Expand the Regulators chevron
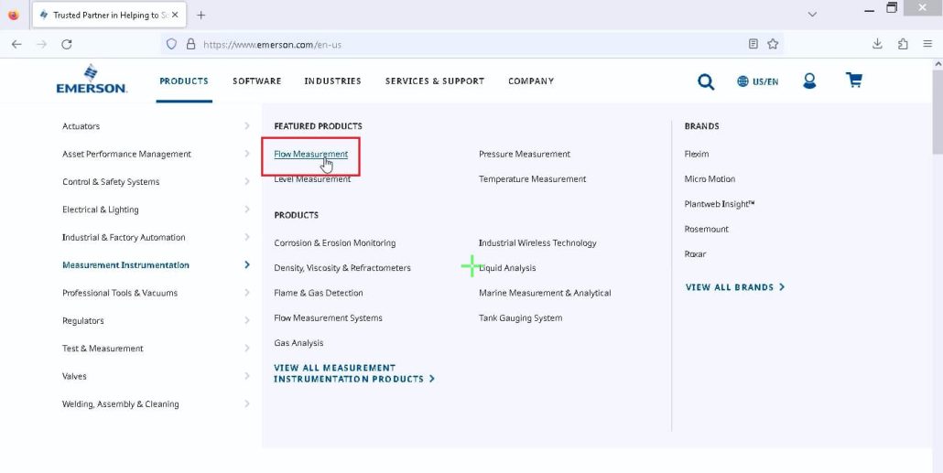Screen dimensions: 943x473 tap(247, 320)
